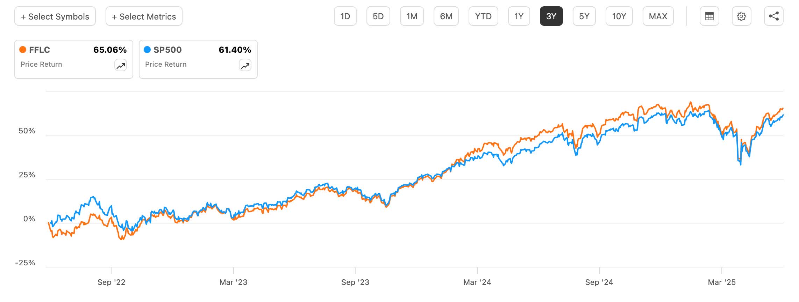
Task: Select the 5Y range button
Action: coord(584,16)
